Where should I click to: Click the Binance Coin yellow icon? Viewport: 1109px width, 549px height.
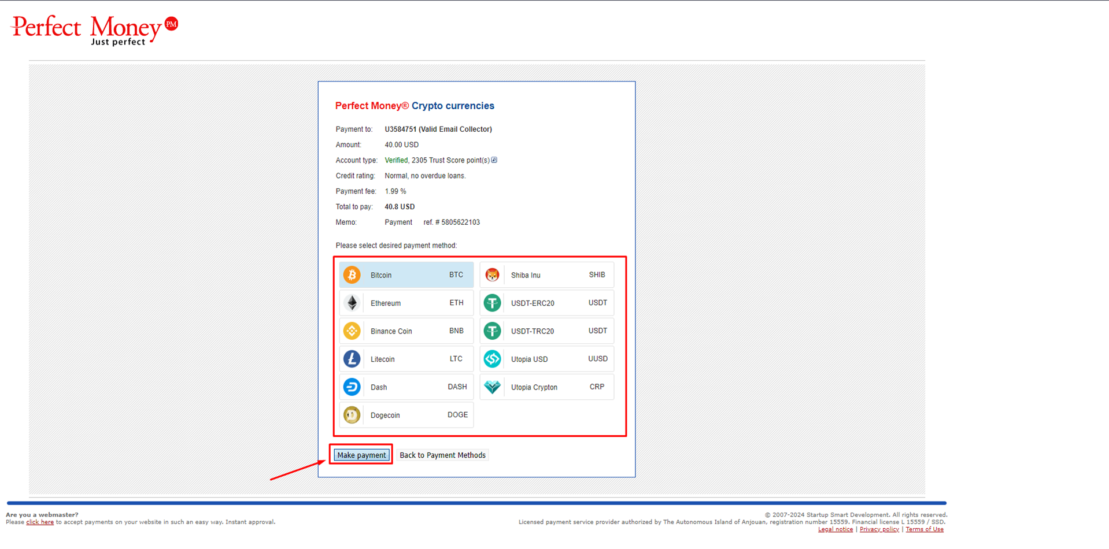pos(352,331)
